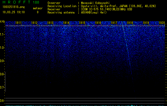Viewport: 167px width, 106px height.
Task: Click the 0.8 kHz axis label
Action: click(2, 74)
